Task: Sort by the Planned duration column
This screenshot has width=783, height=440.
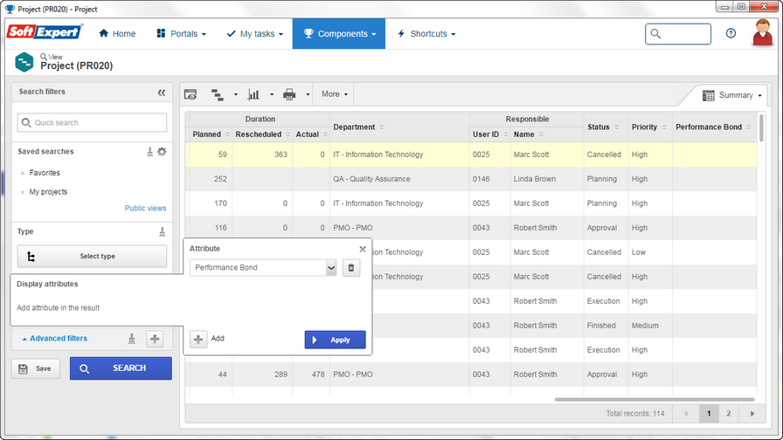Action: [x=211, y=134]
